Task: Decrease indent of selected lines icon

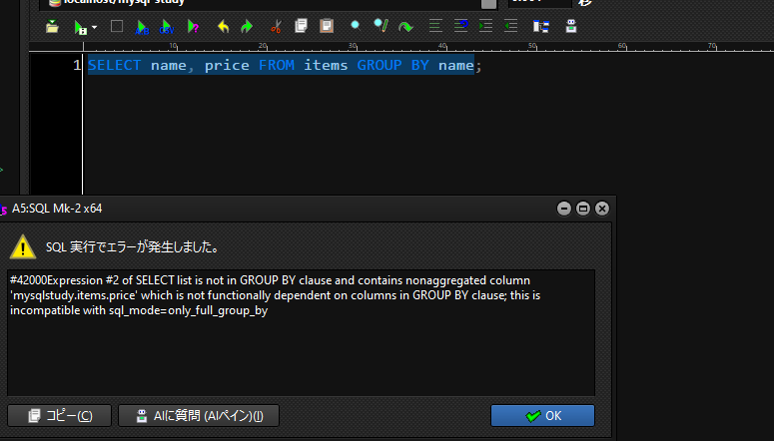Action: [x=511, y=26]
